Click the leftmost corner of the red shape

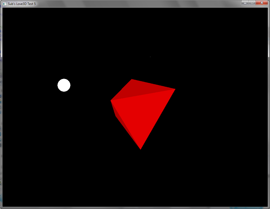tap(111, 100)
